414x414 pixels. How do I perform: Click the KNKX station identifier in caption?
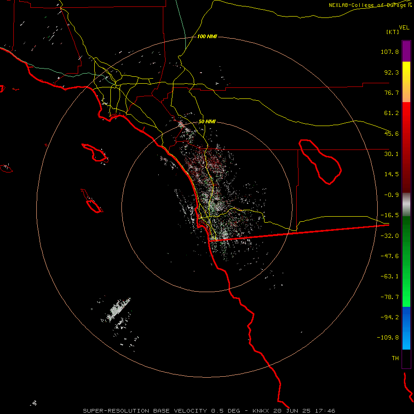pos(261,411)
